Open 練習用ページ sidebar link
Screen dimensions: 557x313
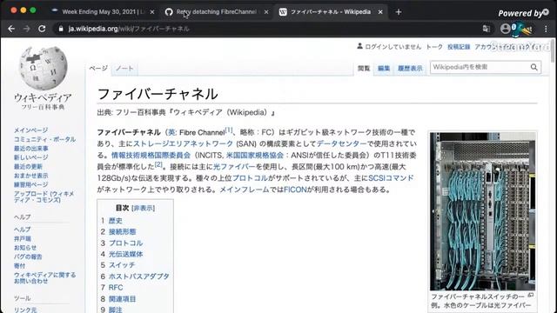click(31, 184)
